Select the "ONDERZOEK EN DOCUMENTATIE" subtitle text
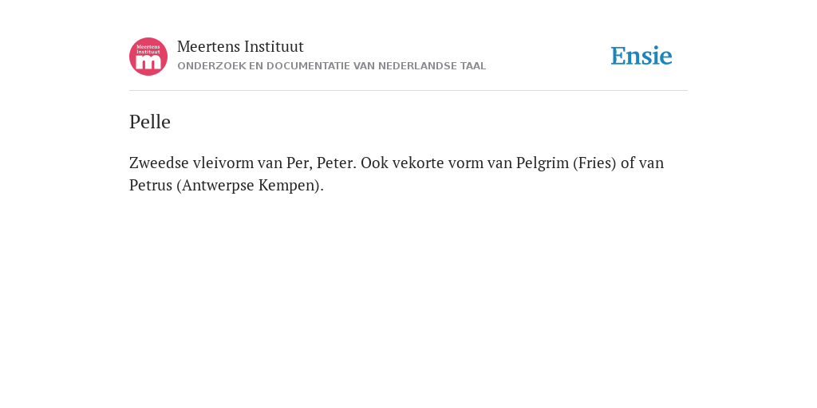 point(264,66)
